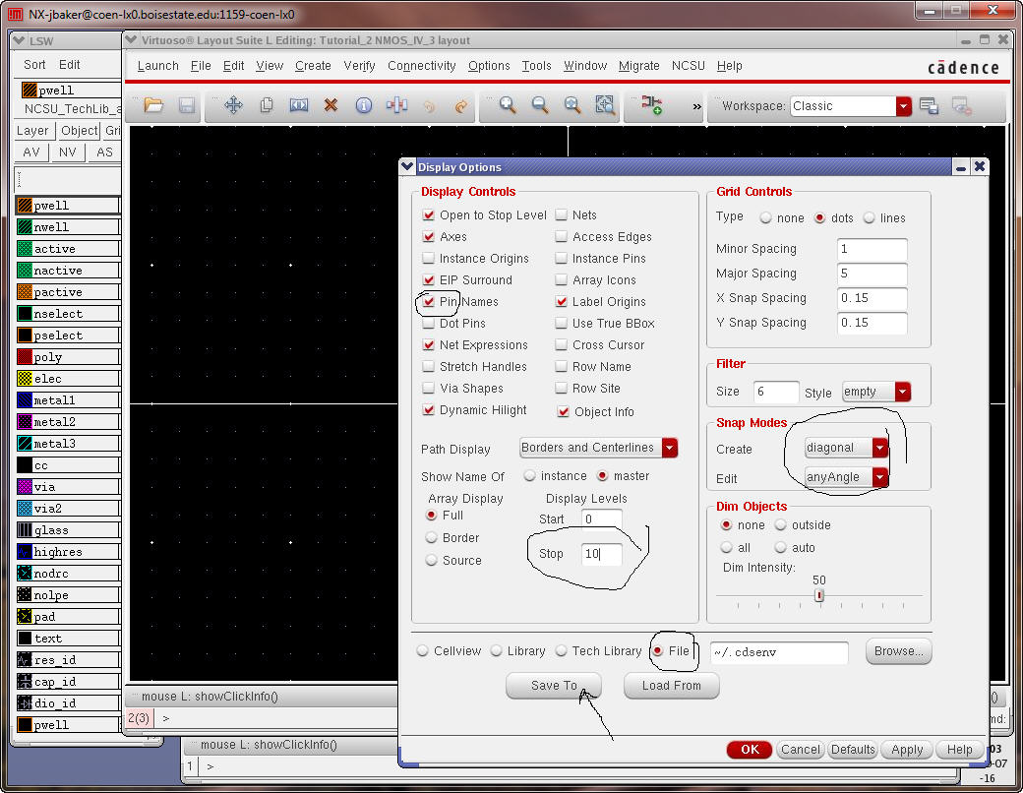1023x793 pixels.
Task: Click the Copy tool icon
Action: tap(266, 105)
